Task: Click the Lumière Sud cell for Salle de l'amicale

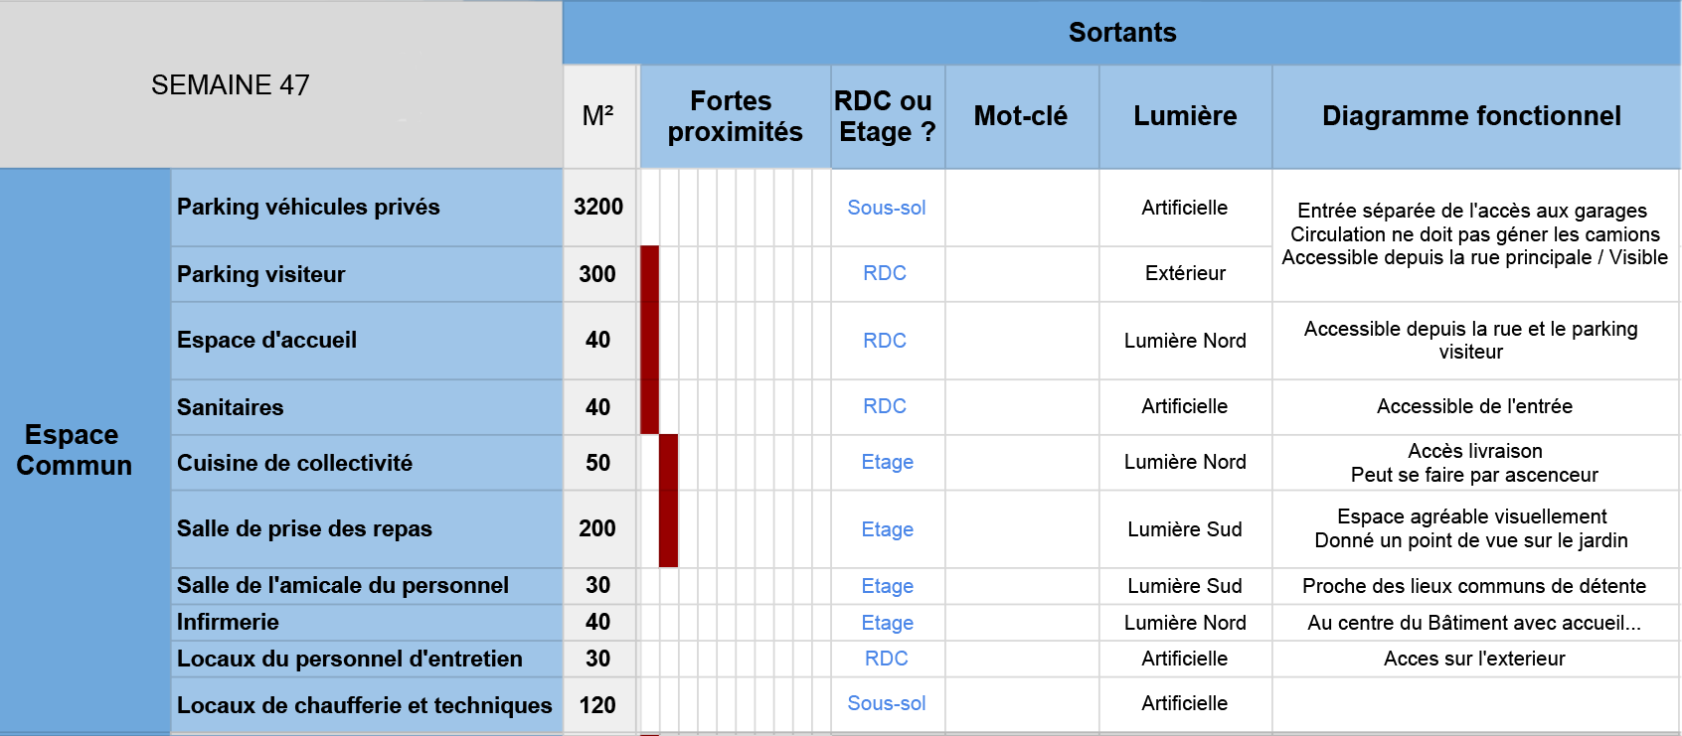Action: click(1184, 586)
